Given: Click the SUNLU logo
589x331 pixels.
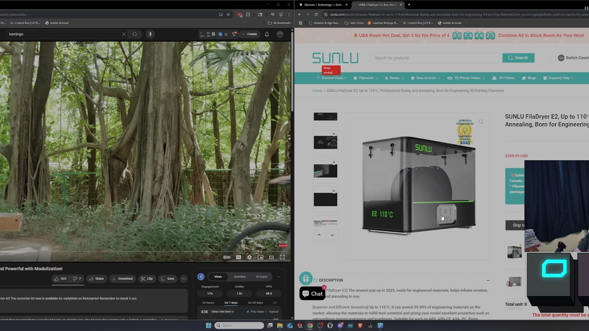Looking at the screenshot, I should click(335, 58).
